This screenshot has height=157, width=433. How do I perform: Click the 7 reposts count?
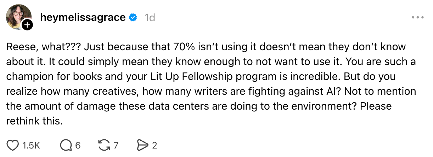point(116,145)
